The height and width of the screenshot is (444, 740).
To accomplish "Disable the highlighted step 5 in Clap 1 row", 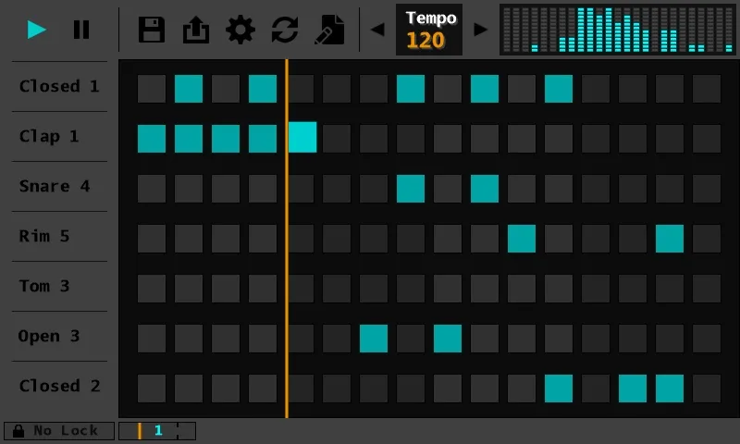I will click(x=302, y=137).
